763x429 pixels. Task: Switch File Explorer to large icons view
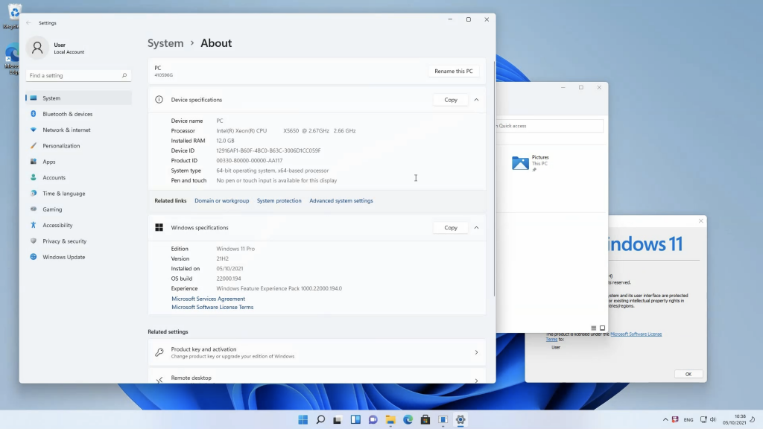602,328
